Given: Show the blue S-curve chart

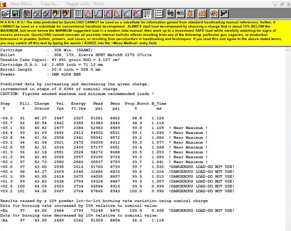Looking at the screenshot, I should coord(98,14).
